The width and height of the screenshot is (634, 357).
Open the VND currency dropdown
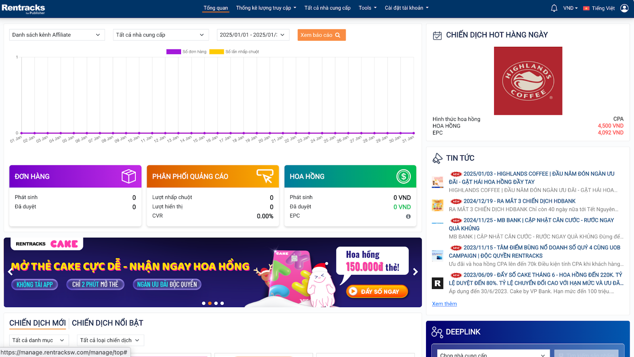point(570,8)
